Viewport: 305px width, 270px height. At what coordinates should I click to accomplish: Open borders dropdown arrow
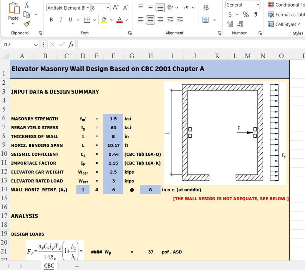click(94, 20)
